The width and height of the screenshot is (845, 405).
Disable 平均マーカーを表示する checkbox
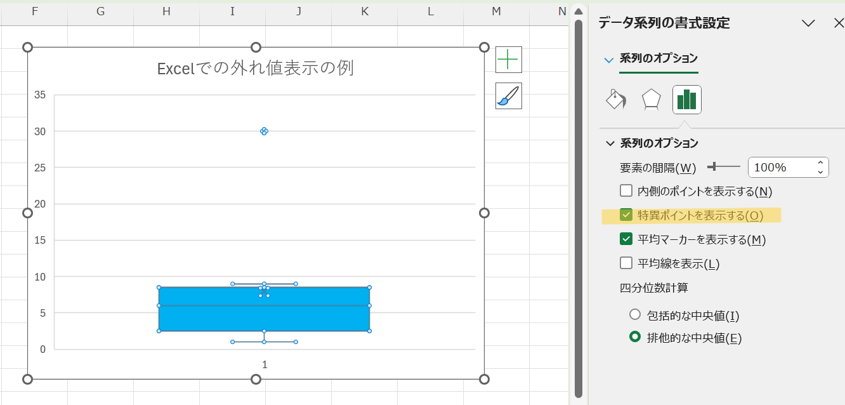(x=626, y=239)
